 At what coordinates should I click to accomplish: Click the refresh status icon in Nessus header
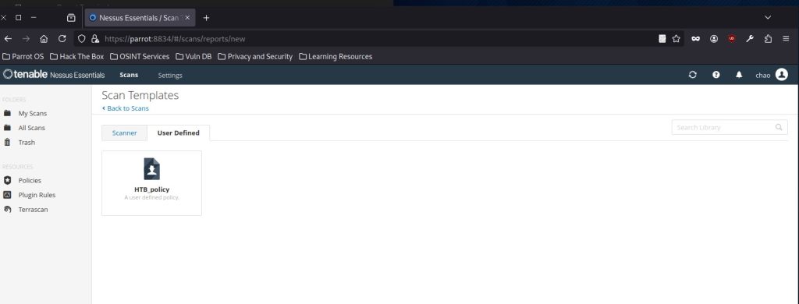(693, 75)
